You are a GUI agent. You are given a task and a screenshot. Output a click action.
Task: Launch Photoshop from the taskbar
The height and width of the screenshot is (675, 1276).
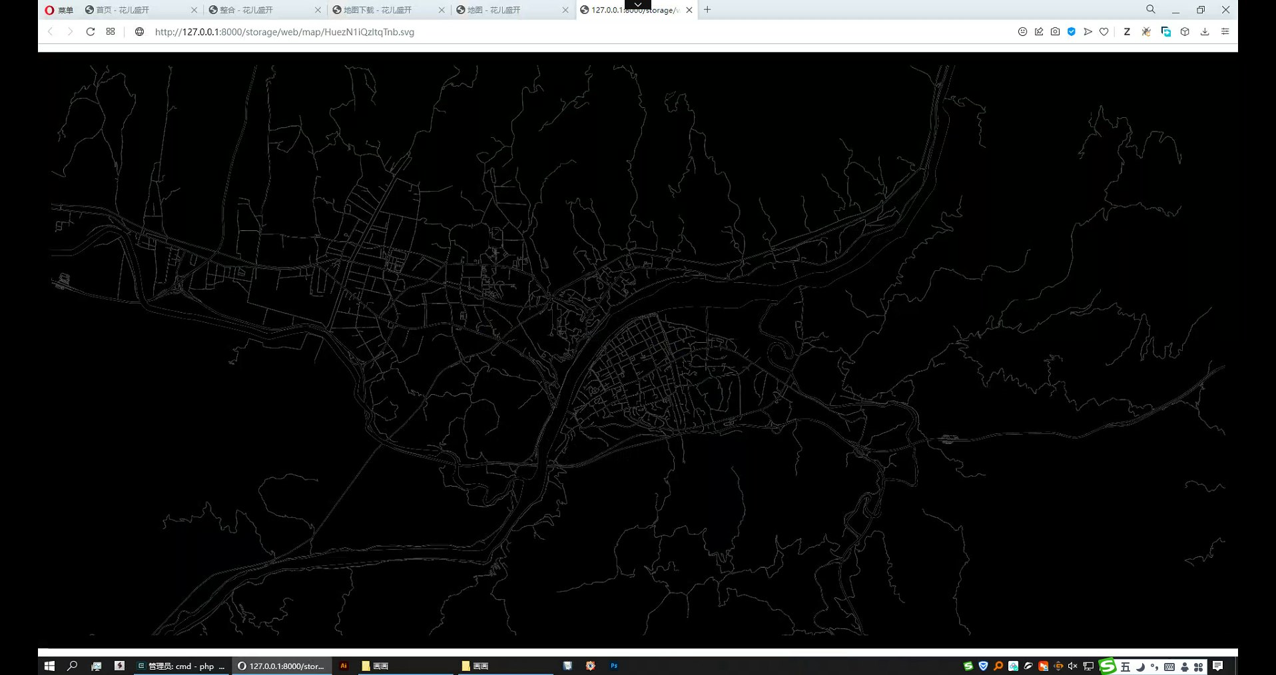614,666
